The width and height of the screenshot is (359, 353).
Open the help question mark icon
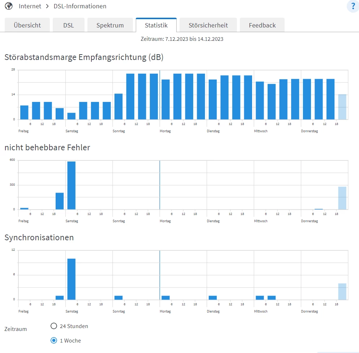click(353, 6)
